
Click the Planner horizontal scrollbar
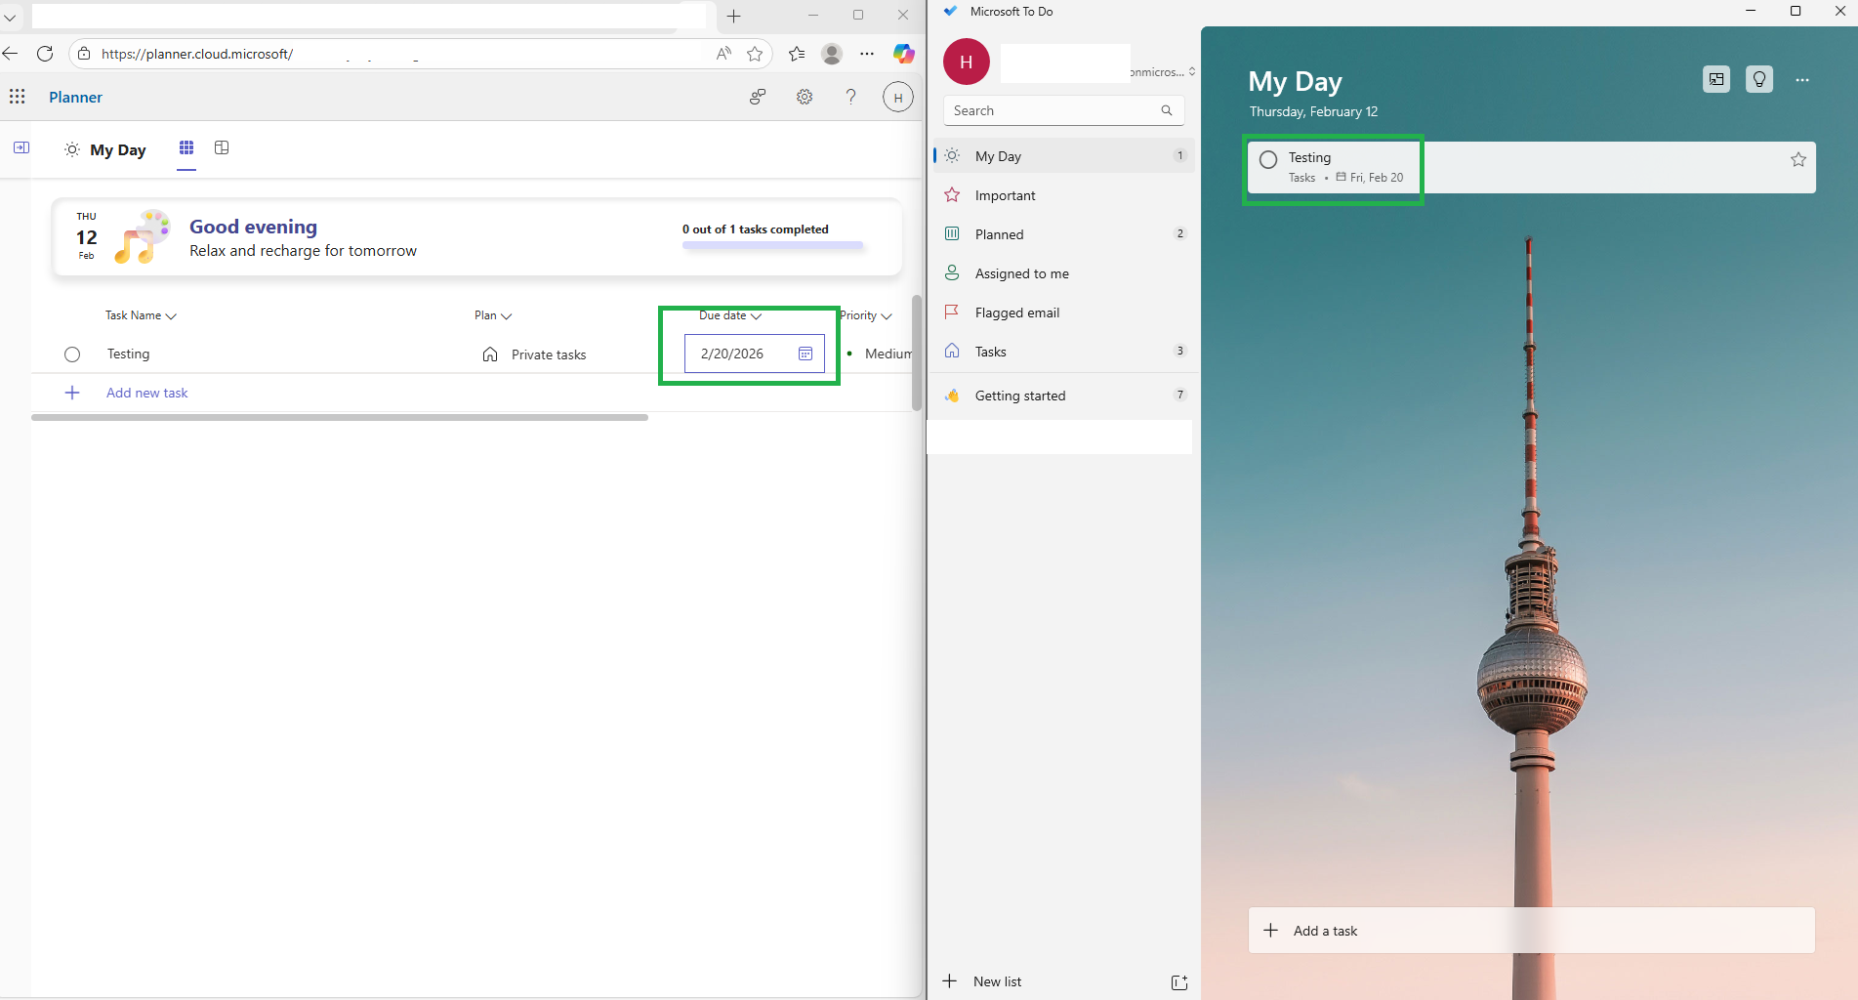coord(340,417)
